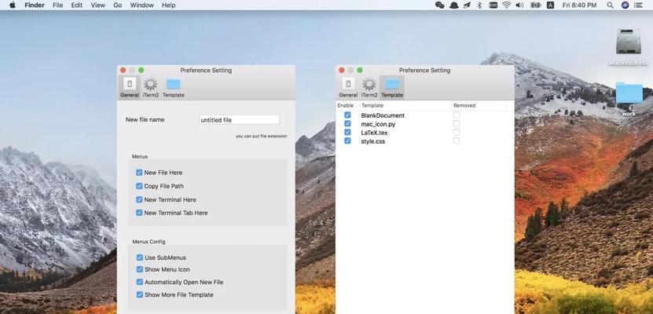Check Removed box for LaTeX.tex
The image size is (653, 314).
point(457,132)
